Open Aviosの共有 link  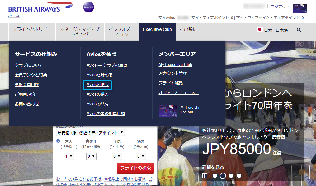(x=97, y=104)
